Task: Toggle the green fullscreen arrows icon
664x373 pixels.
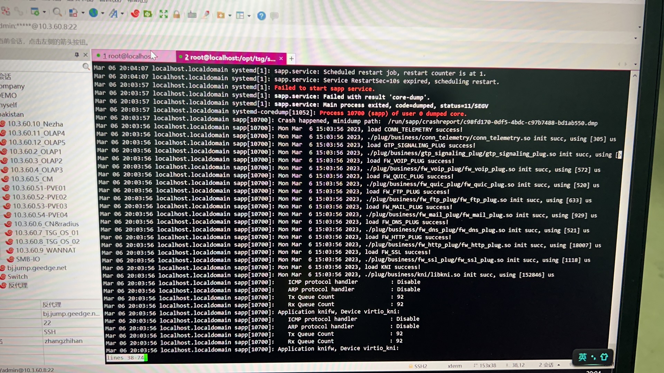Action: coord(163,14)
